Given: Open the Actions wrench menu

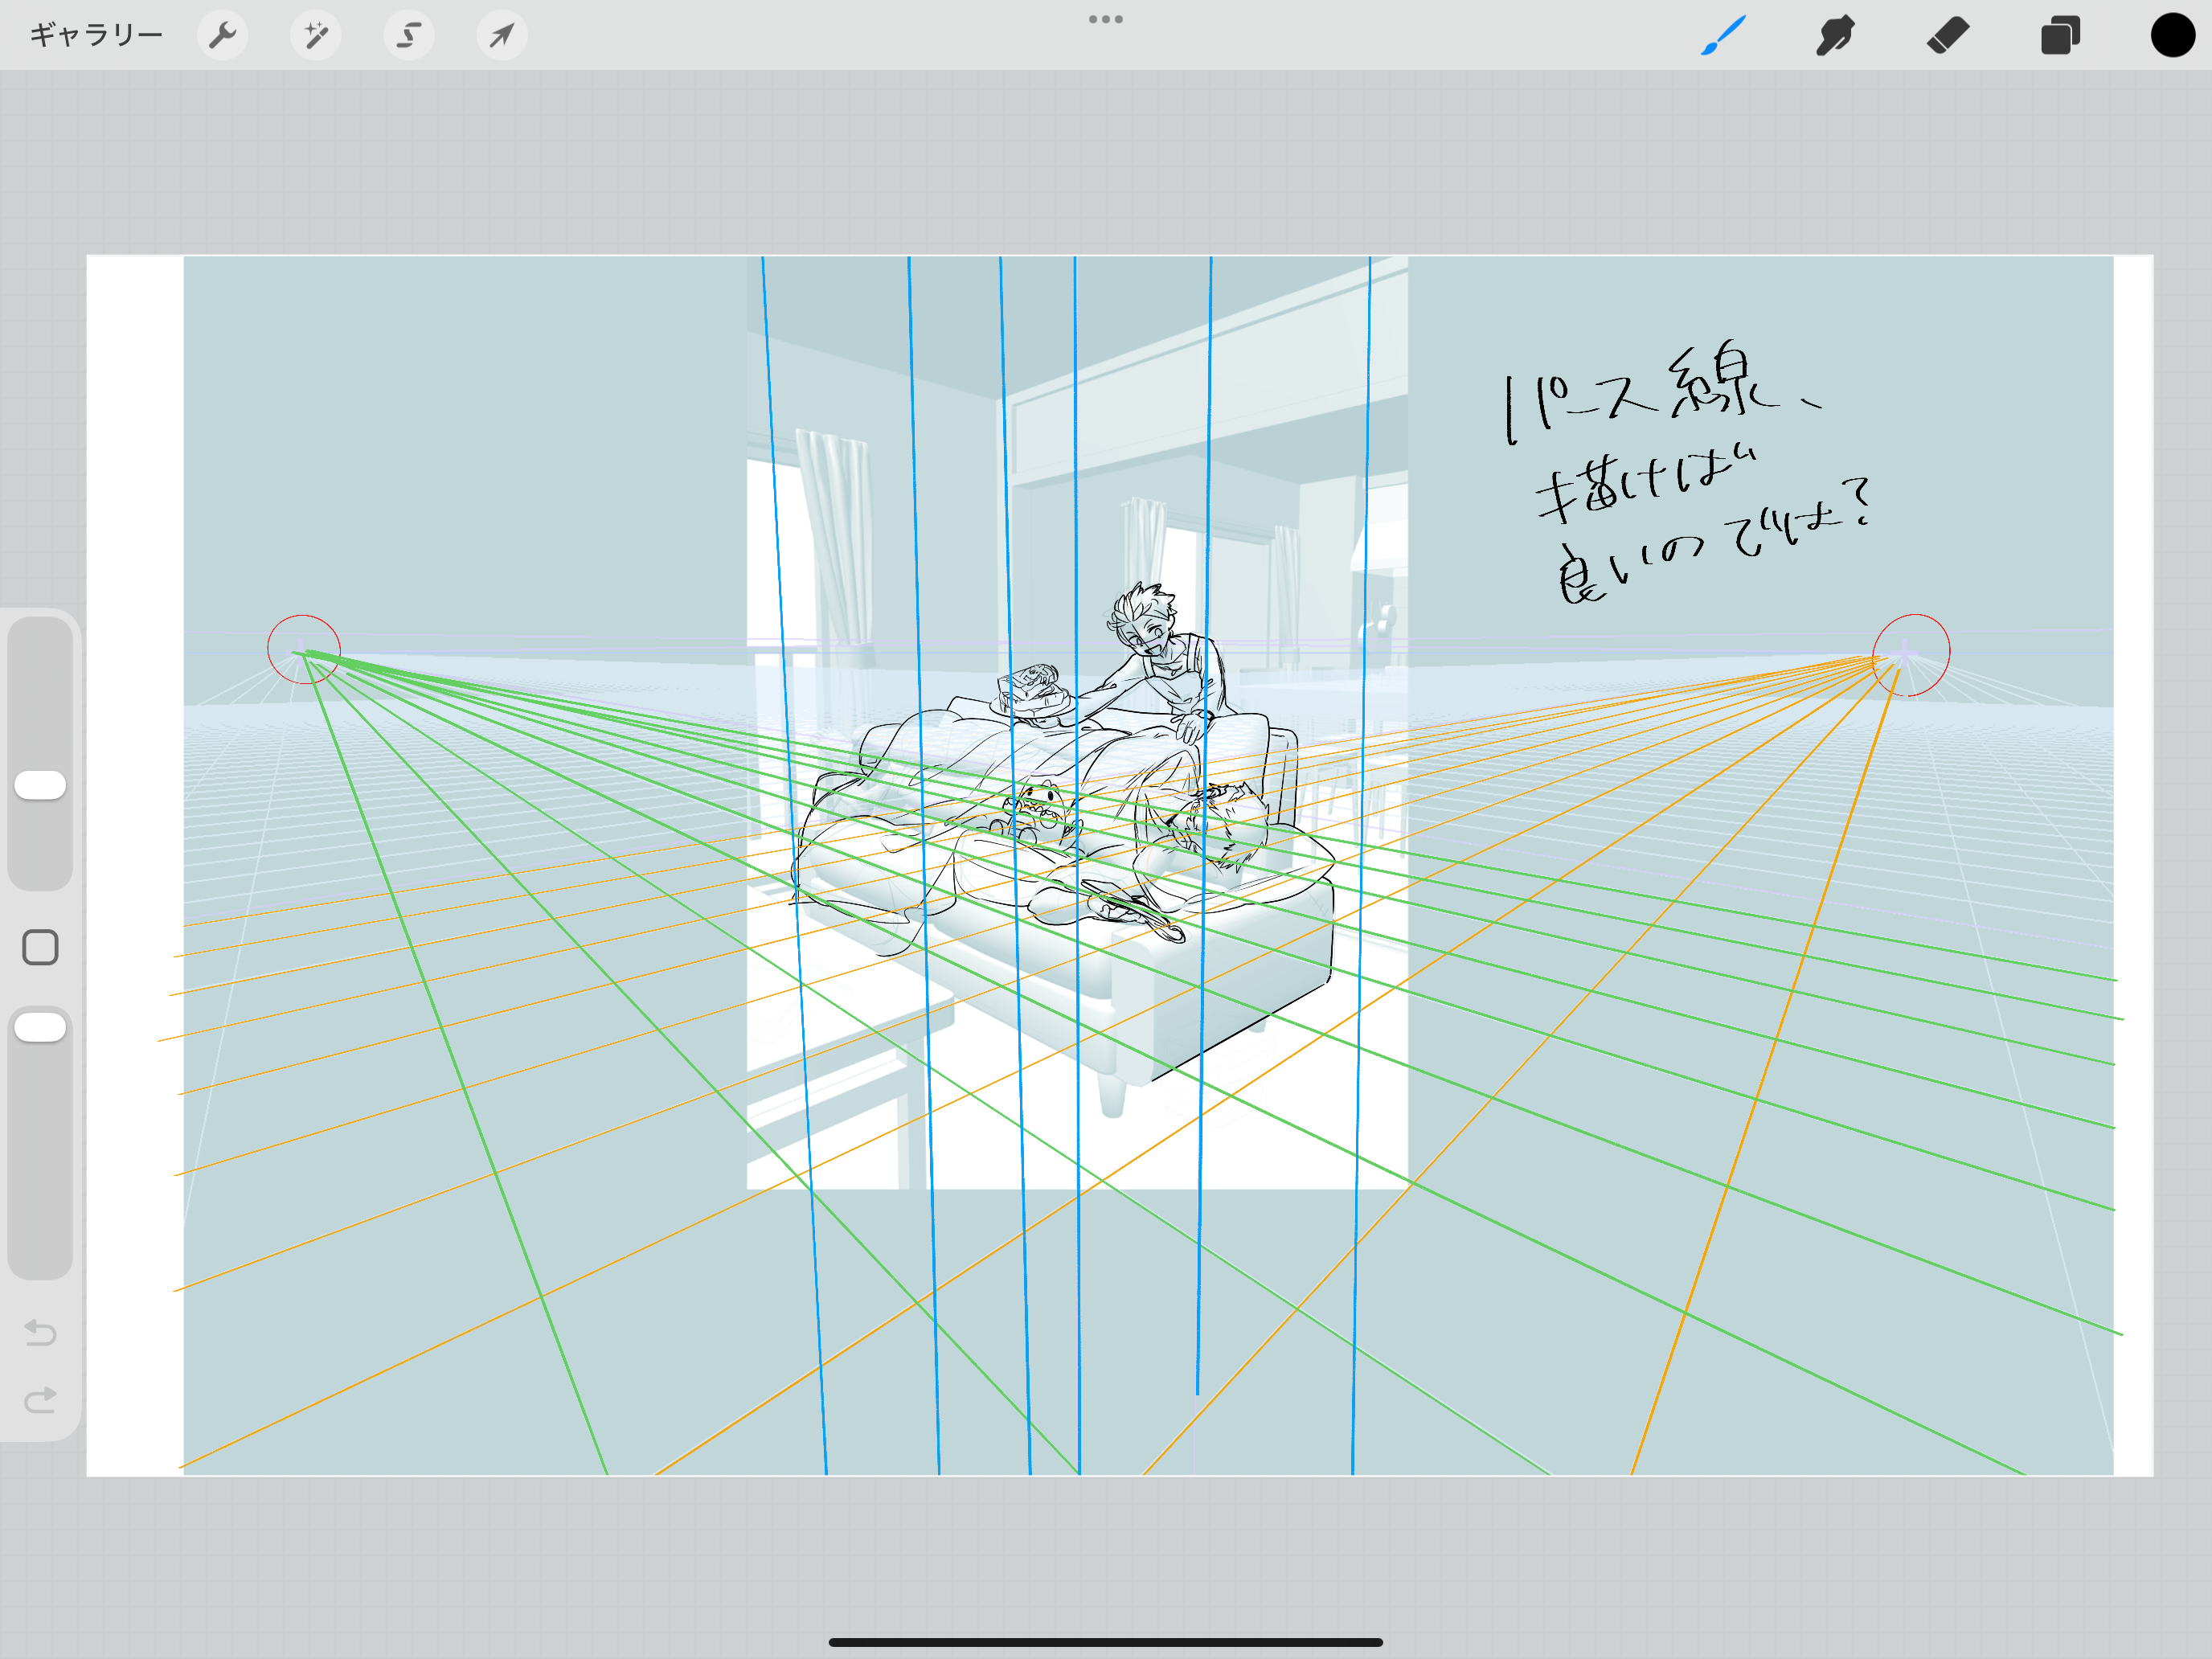Looking at the screenshot, I should point(222,36).
